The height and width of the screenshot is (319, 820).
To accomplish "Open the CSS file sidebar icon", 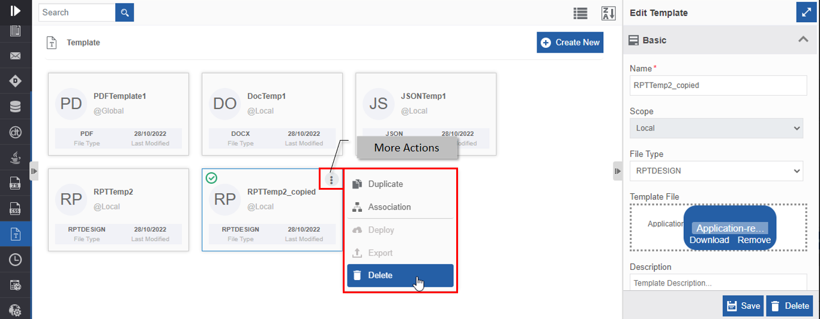I will coord(16,208).
